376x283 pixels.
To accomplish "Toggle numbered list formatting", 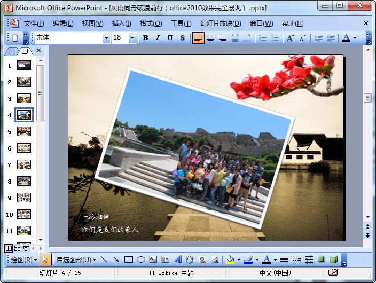I will [x=263, y=38].
